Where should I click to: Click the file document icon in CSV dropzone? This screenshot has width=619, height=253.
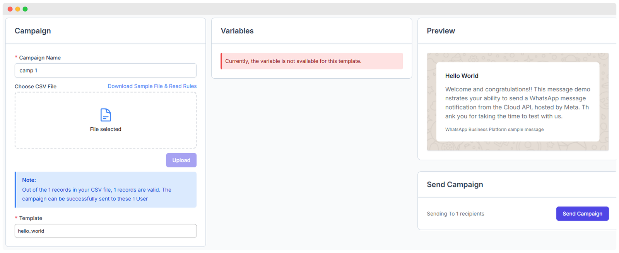click(105, 115)
